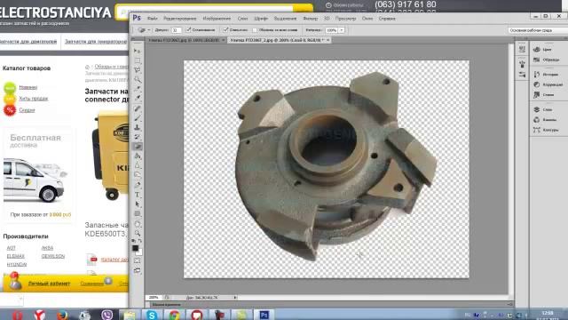Click the 200% zoom field in status bar
Viewport: 568px width, 320px height.
point(154,297)
